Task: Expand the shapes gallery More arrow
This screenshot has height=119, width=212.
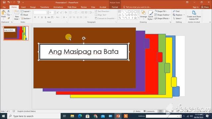Action: 138,18
